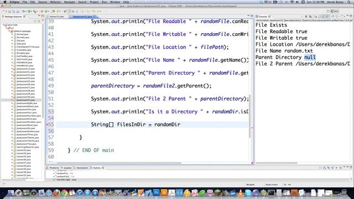
Task: Click highlighted null text in the console
Action: tap(310, 57)
